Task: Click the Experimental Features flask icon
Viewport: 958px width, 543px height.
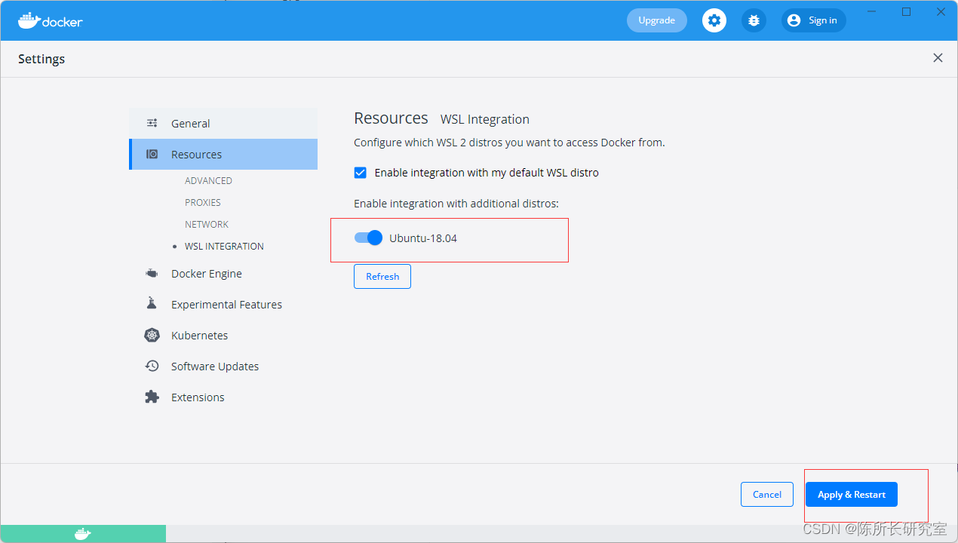Action: click(152, 304)
